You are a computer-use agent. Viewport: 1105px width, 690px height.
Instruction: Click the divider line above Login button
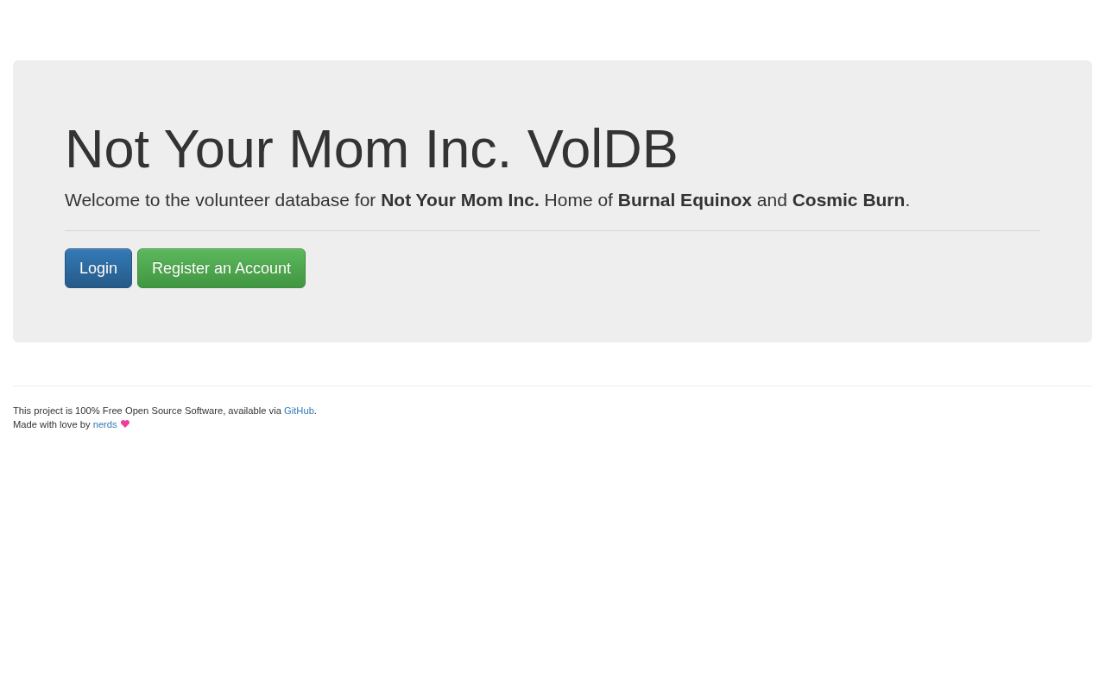coord(552,230)
